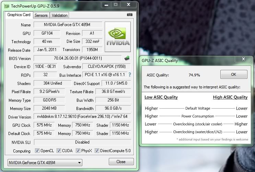255x172 pixels.
Task: Click the Default Clock row Shader 1150 MHz field
Action: point(120,133)
